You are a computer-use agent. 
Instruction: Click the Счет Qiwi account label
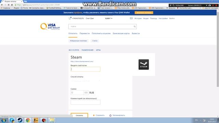coord(90,18)
